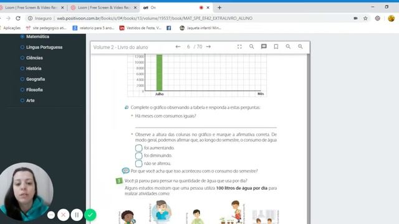Open the 'relatorio para 5 ano' bookmark
Viewport: 399px width, 224px height.
tap(94, 28)
